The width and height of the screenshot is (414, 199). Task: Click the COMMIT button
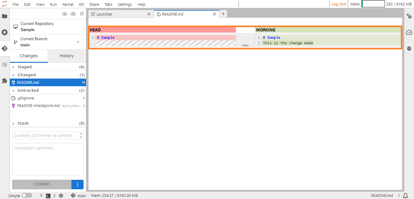pos(42,184)
